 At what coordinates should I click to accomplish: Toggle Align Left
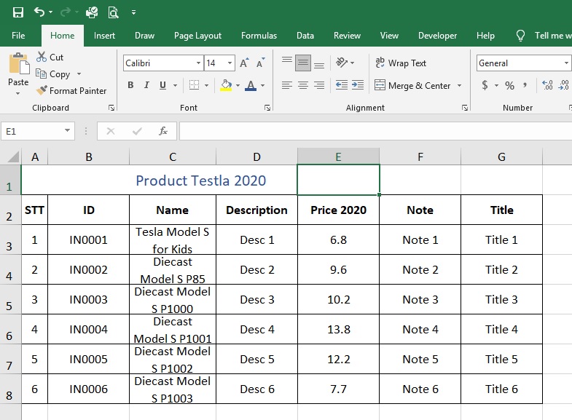287,85
